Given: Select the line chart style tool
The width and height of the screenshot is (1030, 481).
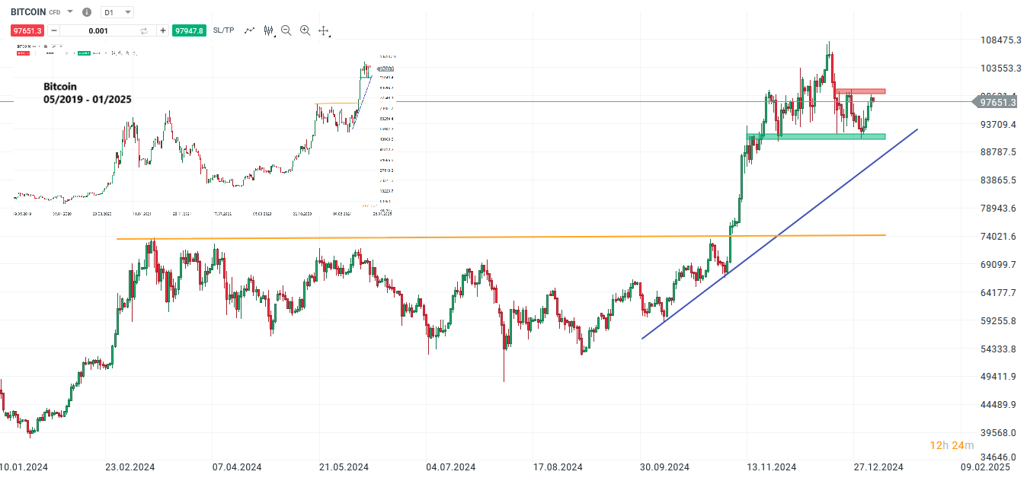Looking at the screenshot, I should [x=249, y=30].
